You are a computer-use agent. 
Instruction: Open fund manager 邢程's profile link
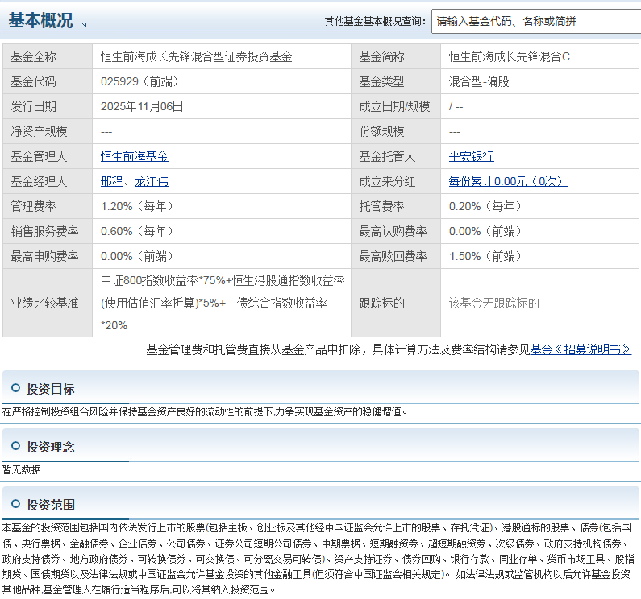click(x=111, y=181)
